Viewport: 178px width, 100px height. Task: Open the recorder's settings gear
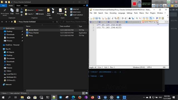tap(176, 6)
